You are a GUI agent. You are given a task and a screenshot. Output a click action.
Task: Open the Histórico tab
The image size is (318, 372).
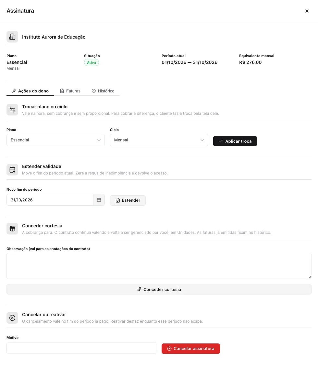103,91
